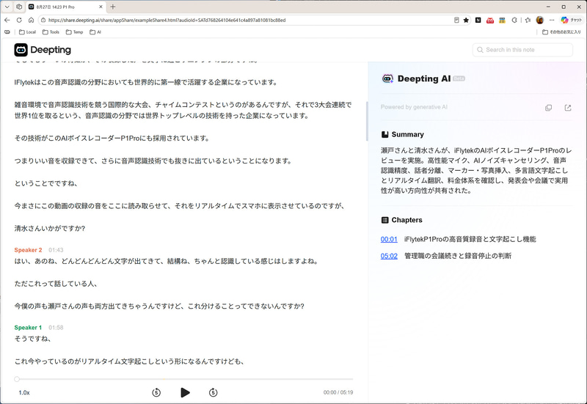The width and height of the screenshot is (587, 404).
Task: Open the Notion extension icon
Action: [x=478, y=21]
